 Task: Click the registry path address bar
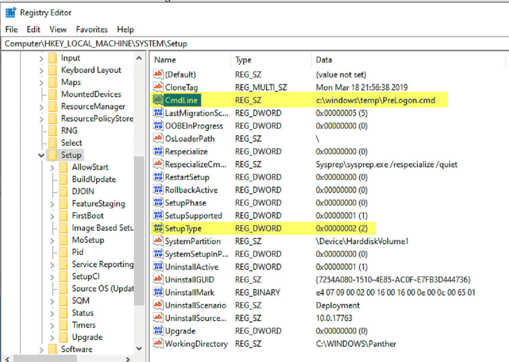point(254,44)
